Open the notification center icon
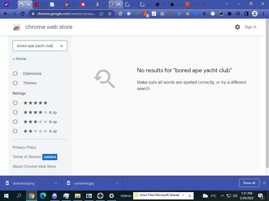 pyautogui.click(x=261, y=196)
